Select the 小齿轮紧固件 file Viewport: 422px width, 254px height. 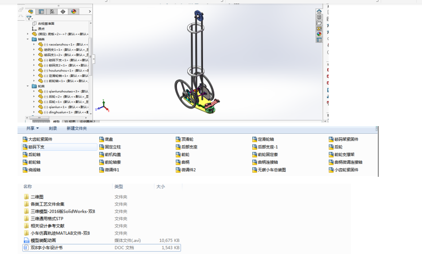coord(343,170)
